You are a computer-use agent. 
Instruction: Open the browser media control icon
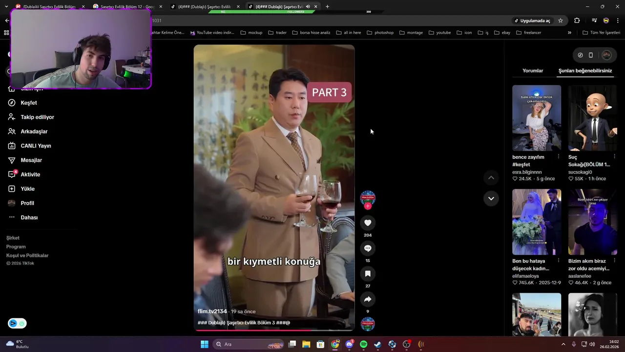tap(594, 21)
